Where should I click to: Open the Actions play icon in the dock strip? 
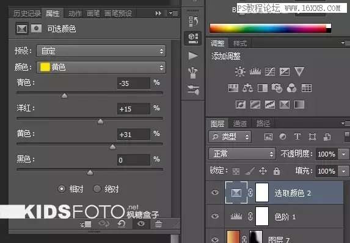click(x=193, y=55)
